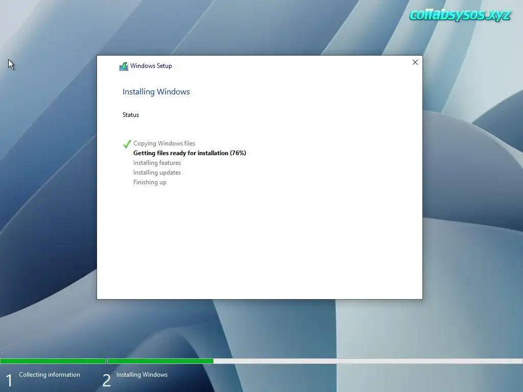Image resolution: width=523 pixels, height=392 pixels.
Task: Select the Installing Windows heading
Action: [156, 92]
